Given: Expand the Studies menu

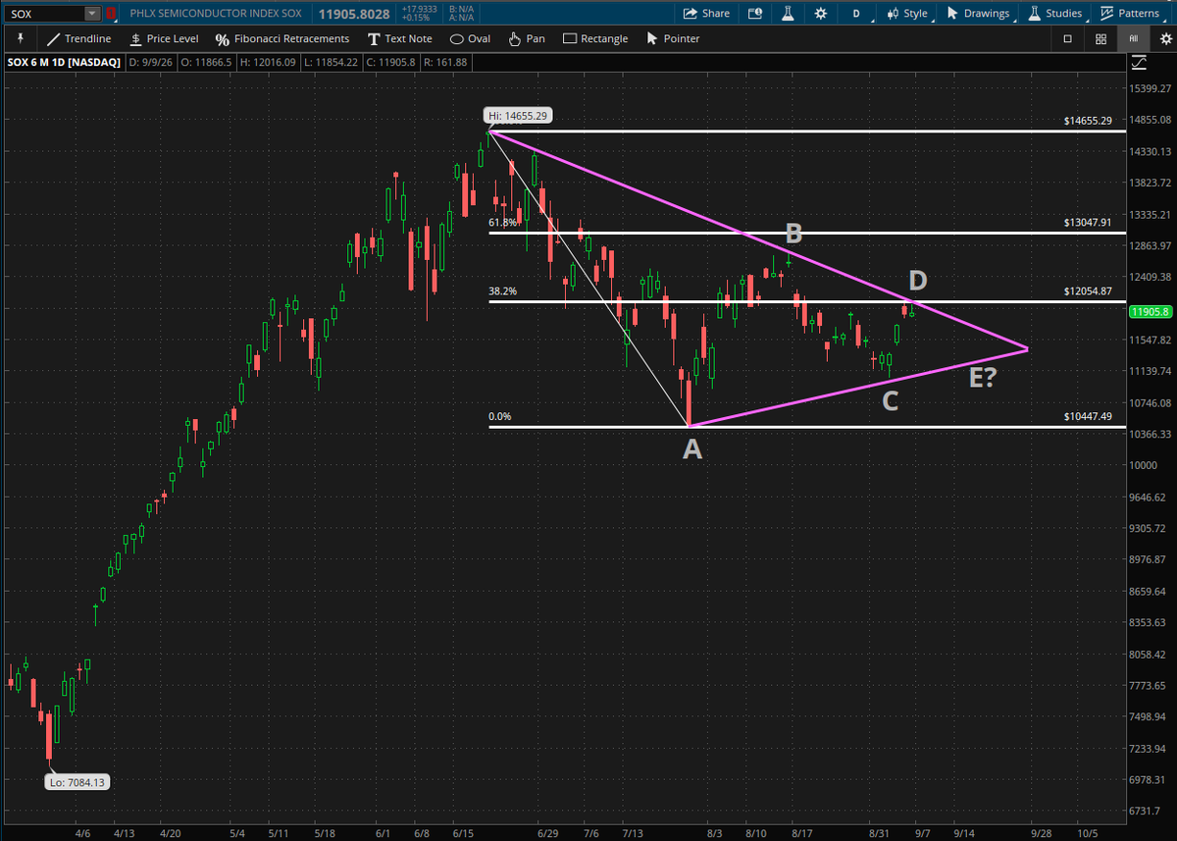Looking at the screenshot, I should tap(1055, 14).
